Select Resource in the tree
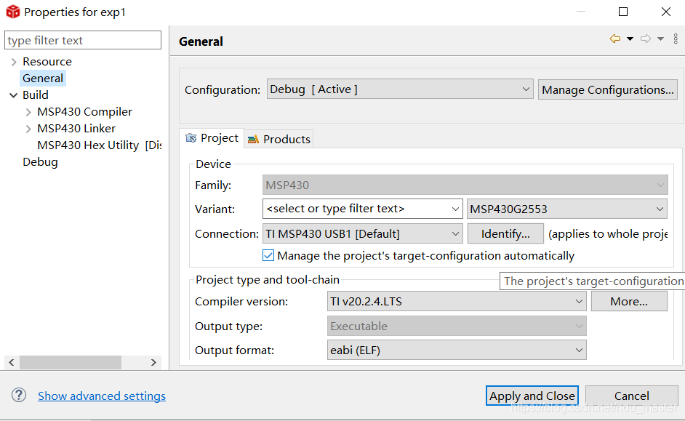This screenshot has height=421, width=685. (47, 62)
